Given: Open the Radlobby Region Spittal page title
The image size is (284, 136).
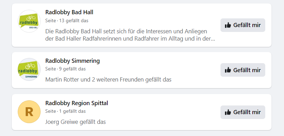Looking at the screenshot, I should [x=77, y=103].
